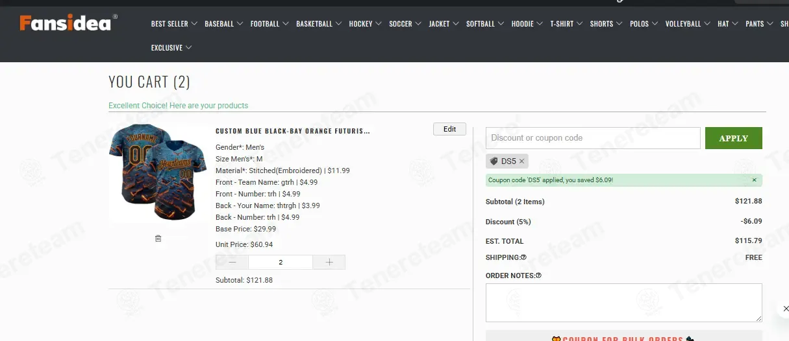Click the Discount (5%) label
This screenshot has height=341, width=789.
pos(508,222)
